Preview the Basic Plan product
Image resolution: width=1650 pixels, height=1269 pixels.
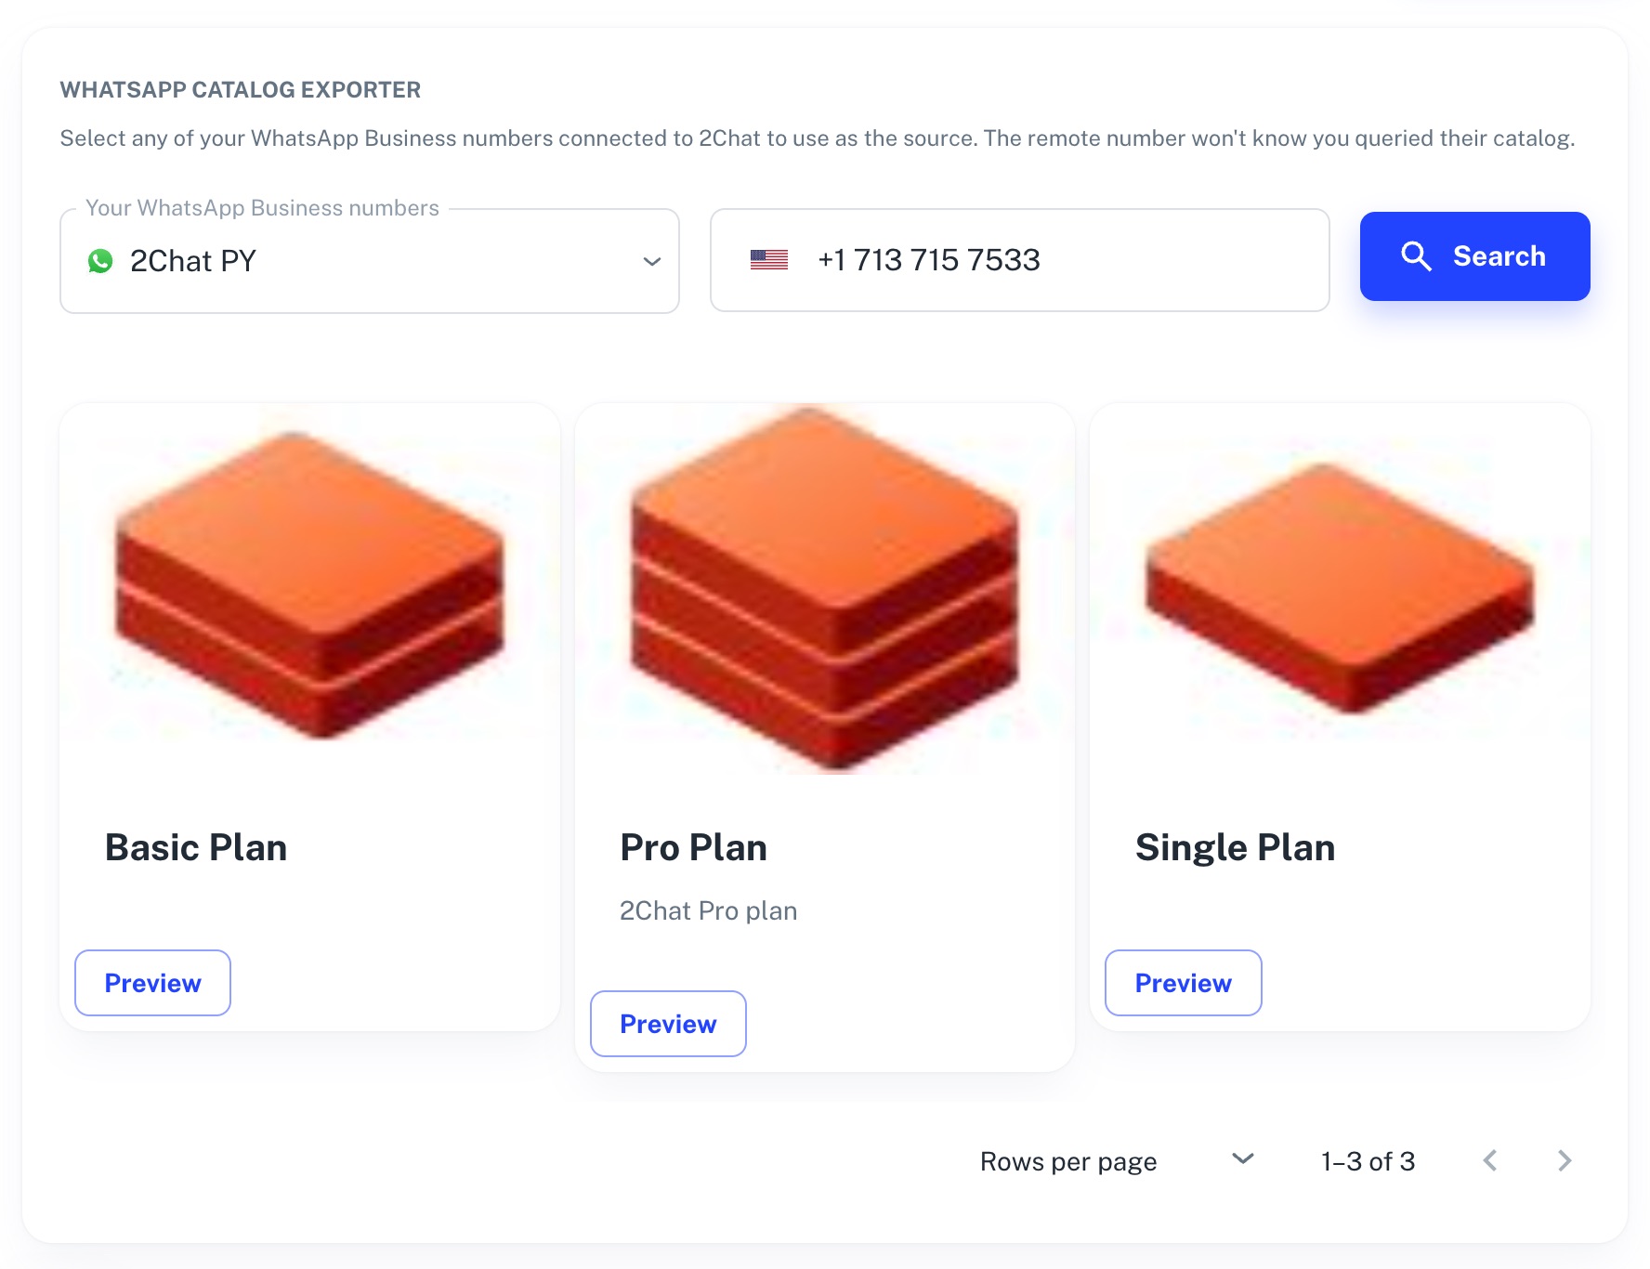pyautogui.click(x=152, y=983)
